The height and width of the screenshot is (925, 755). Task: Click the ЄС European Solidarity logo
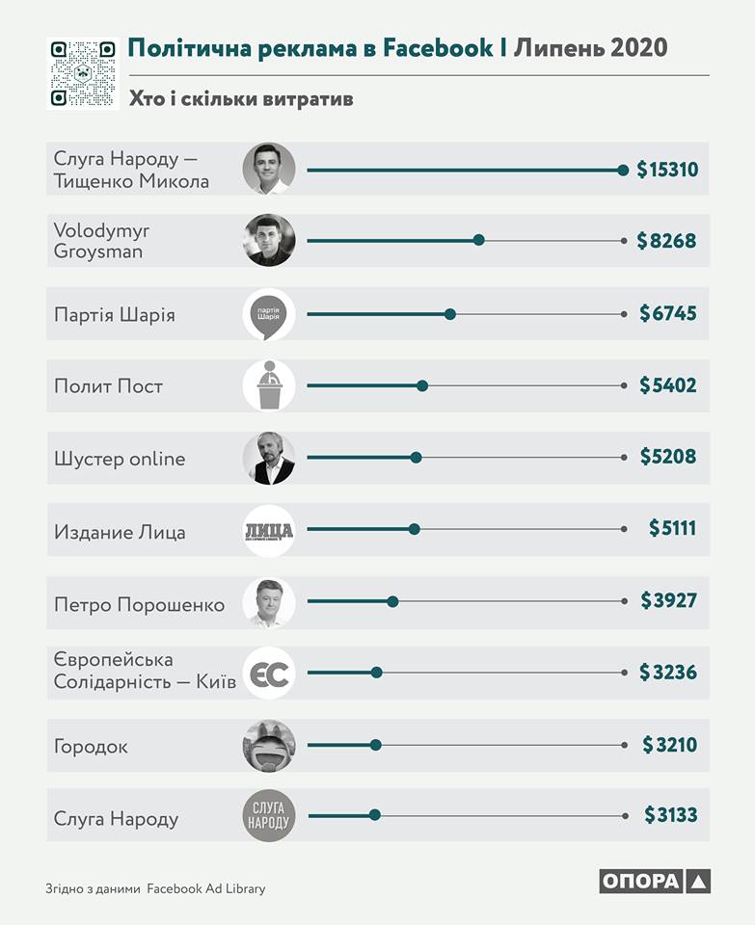coord(268,673)
